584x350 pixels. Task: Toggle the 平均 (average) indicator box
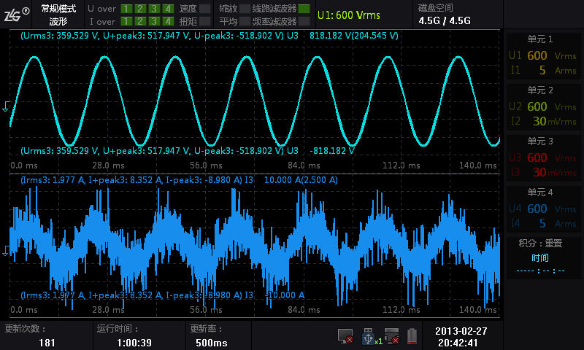coord(245,21)
